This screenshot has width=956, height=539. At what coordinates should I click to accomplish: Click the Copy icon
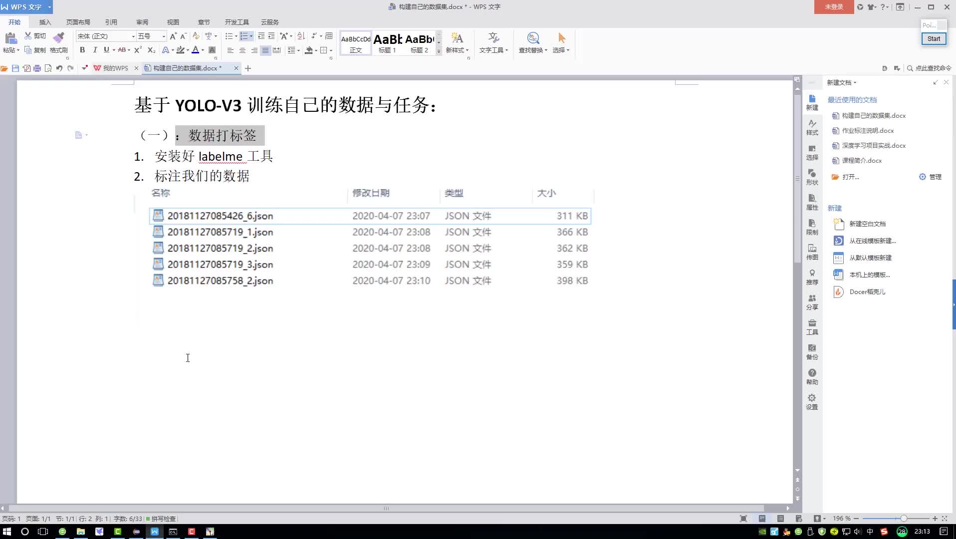(x=28, y=50)
